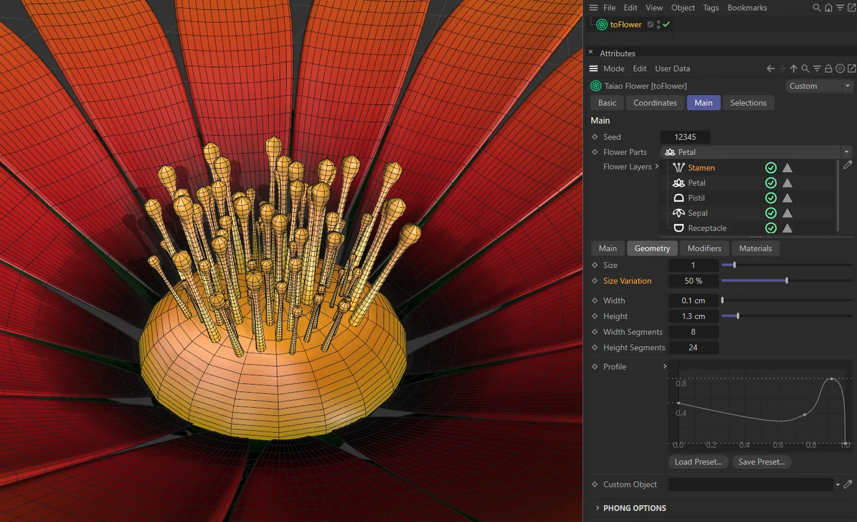Screen dimensions: 857x522
Task: Open the Attribute Manager search icon
Action: tap(805, 68)
